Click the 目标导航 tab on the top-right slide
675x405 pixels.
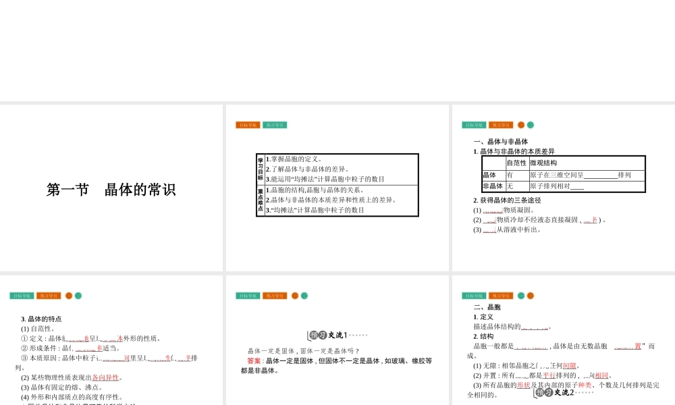click(475, 125)
